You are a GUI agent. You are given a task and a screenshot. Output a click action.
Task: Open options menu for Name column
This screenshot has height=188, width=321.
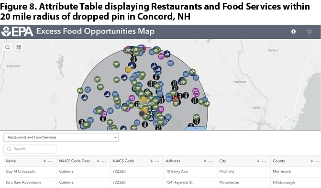coord(50,161)
